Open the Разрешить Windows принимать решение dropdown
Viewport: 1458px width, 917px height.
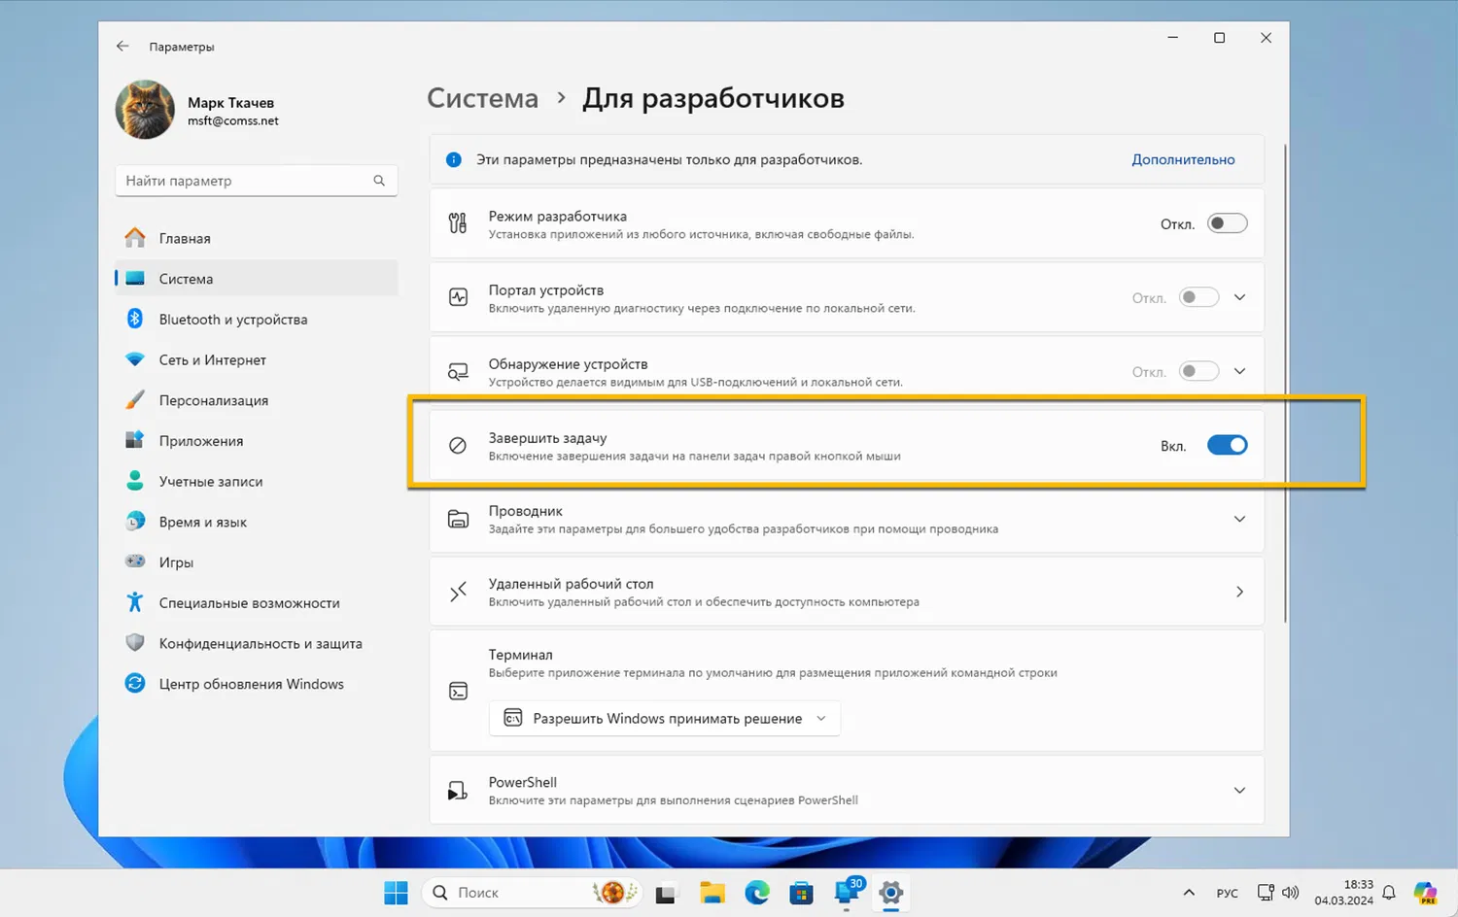point(665,718)
